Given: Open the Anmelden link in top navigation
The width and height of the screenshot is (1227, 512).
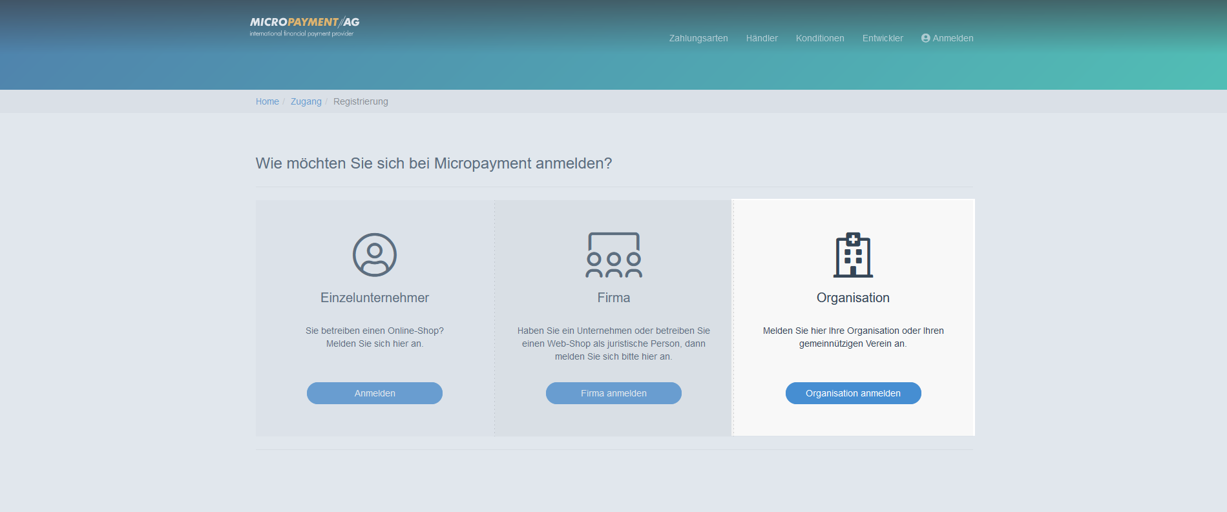Looking at the screenshot, I should (x=947, y=38).
